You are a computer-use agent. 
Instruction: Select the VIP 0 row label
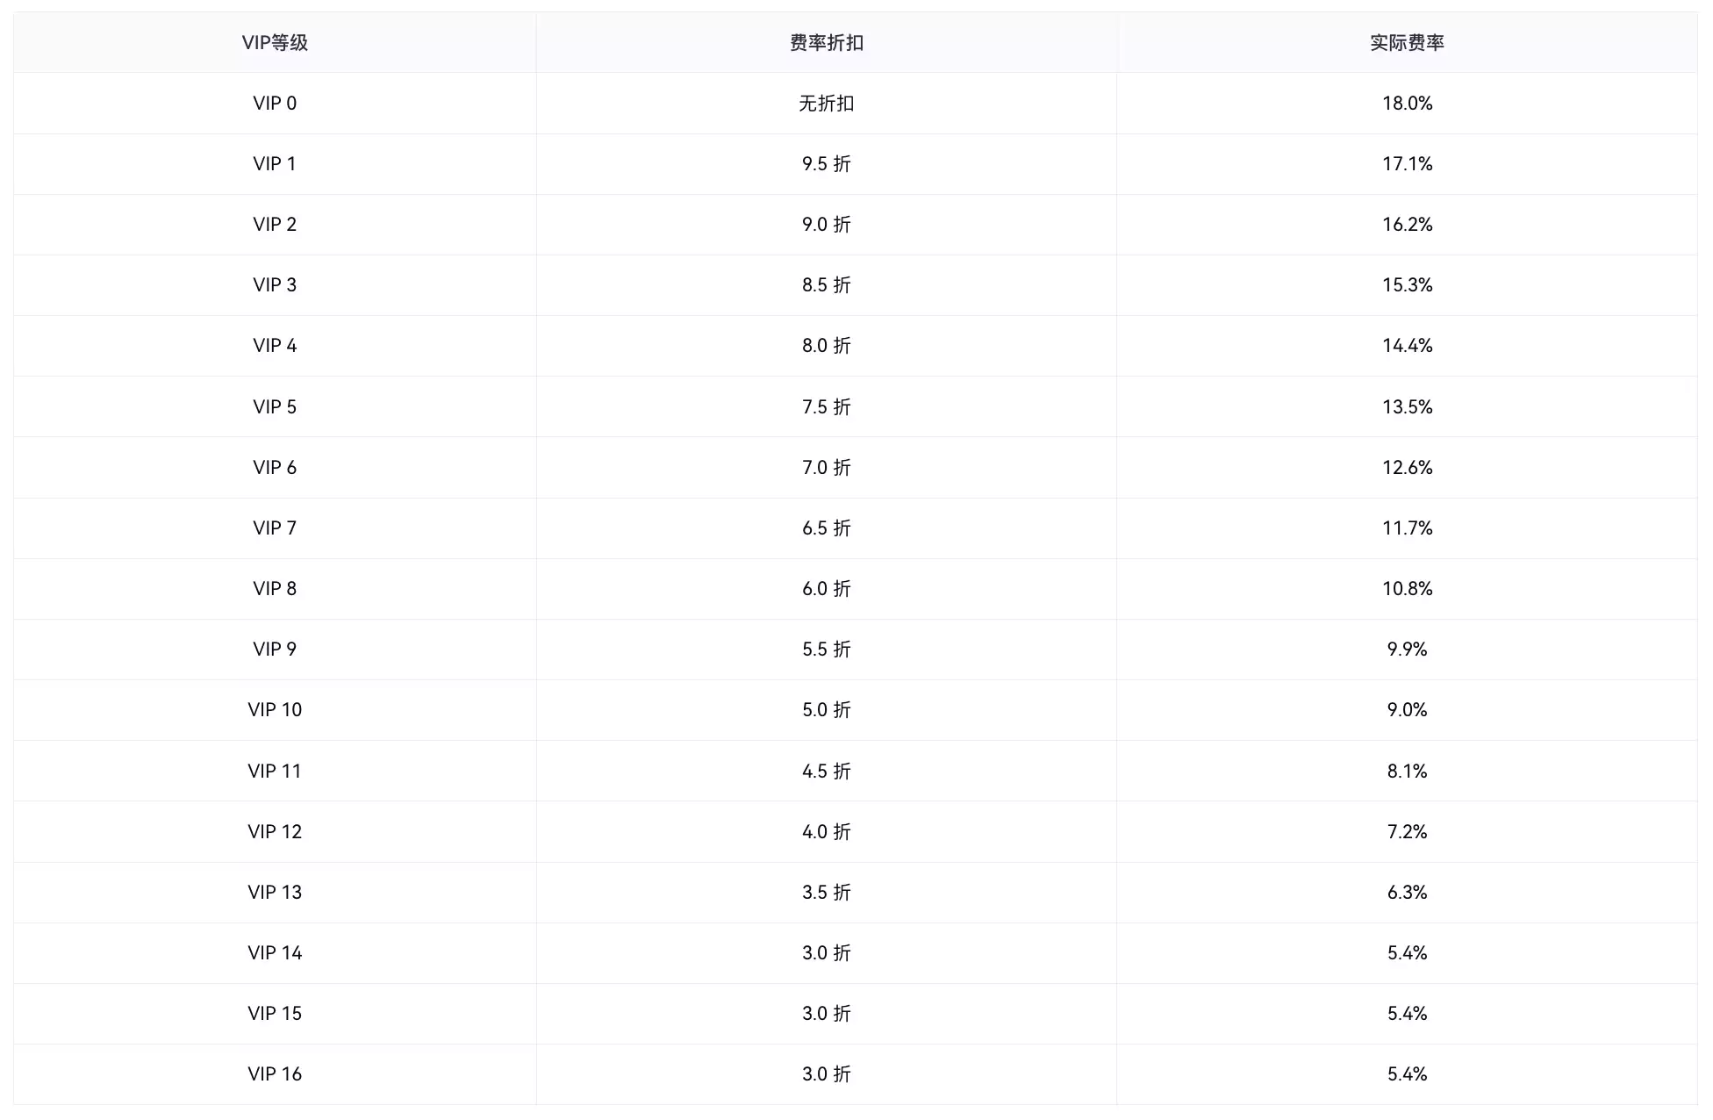pyautogui.click(x=275, y=104)
